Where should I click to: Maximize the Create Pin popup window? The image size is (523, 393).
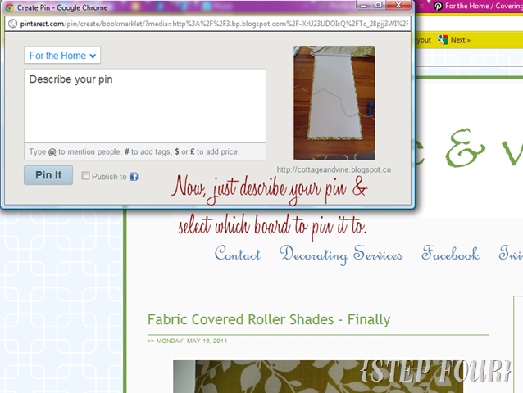[379, 6]
